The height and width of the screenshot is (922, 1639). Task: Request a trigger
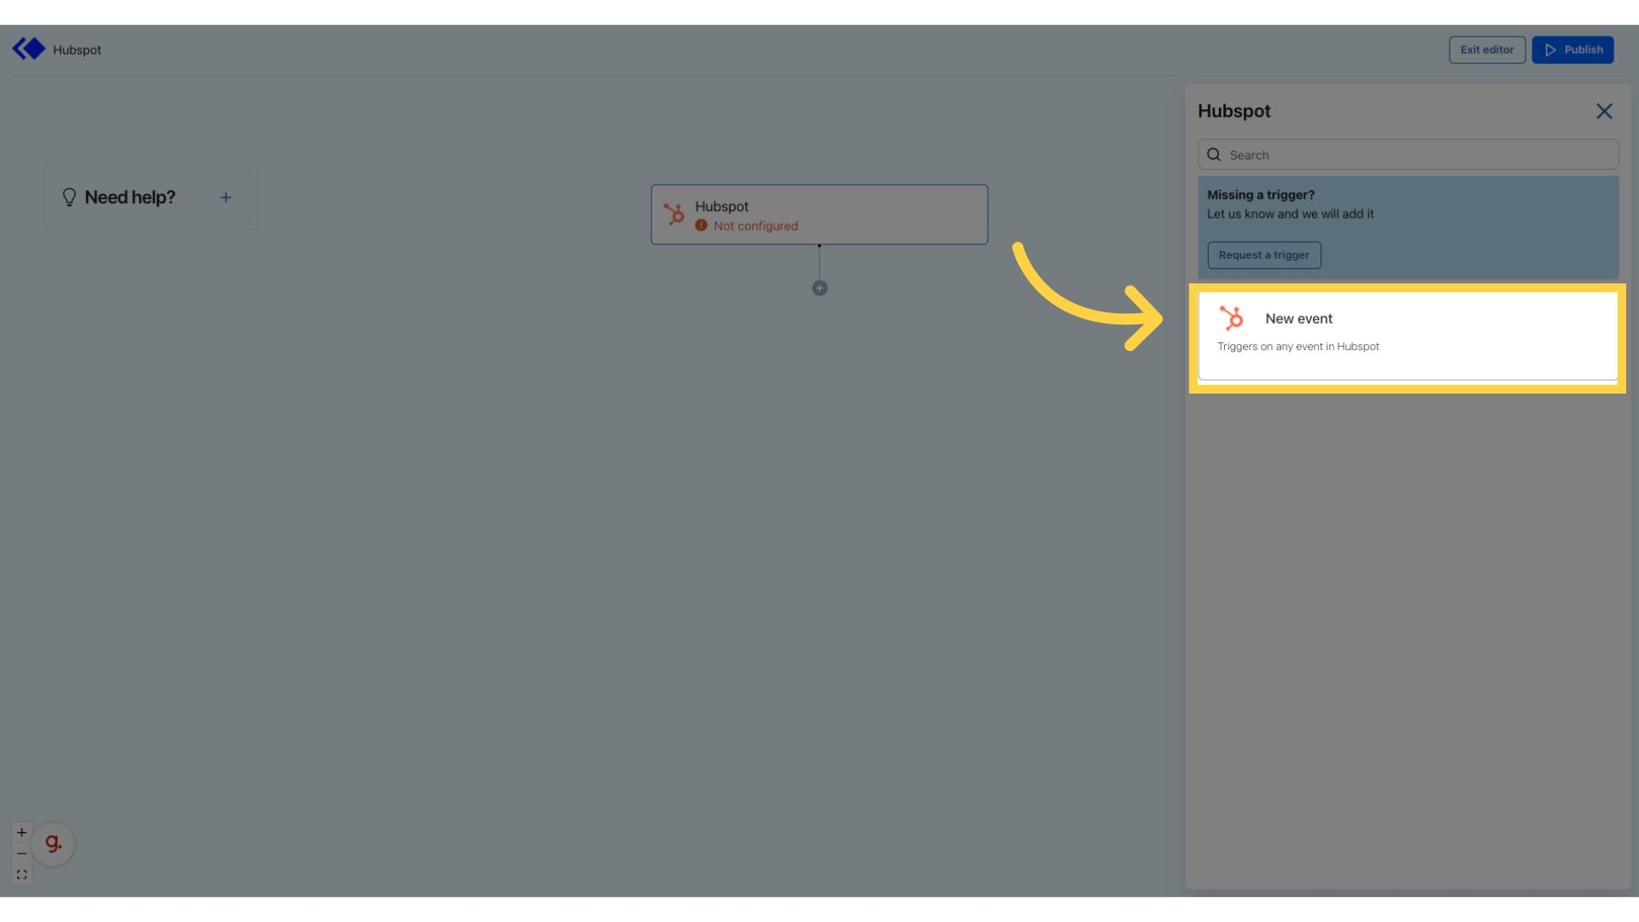pyautogui.click(x=1263, y=255)
